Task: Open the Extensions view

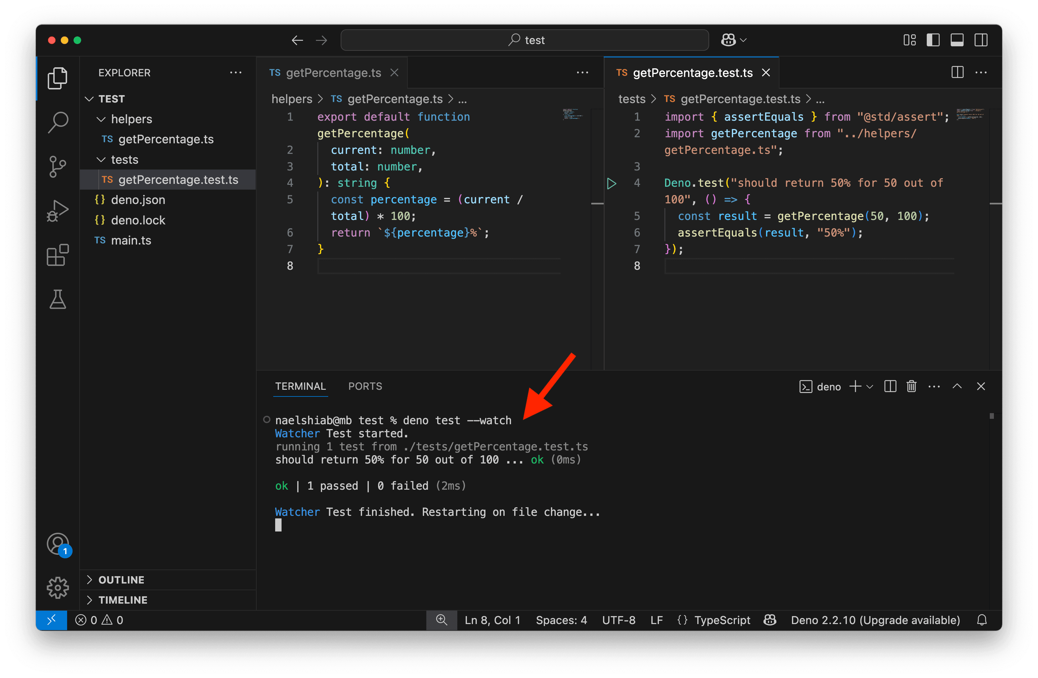Action: pos(58,255)
